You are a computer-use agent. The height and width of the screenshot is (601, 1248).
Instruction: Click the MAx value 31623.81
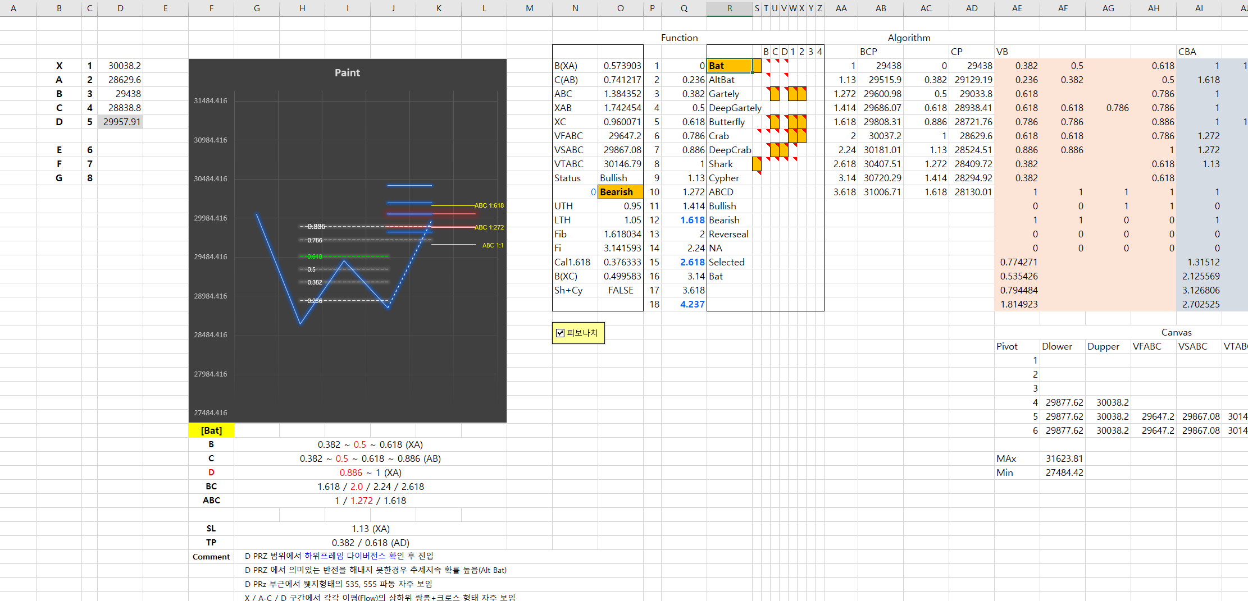1063,458
